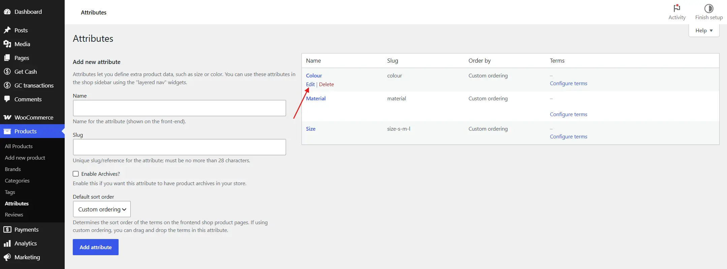Click the Products archive box icon
727x269 pixels.
click(7, 131)
